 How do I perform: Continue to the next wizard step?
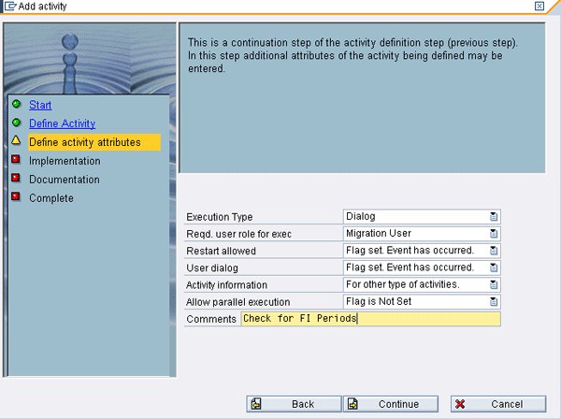[x=391, y=404]
